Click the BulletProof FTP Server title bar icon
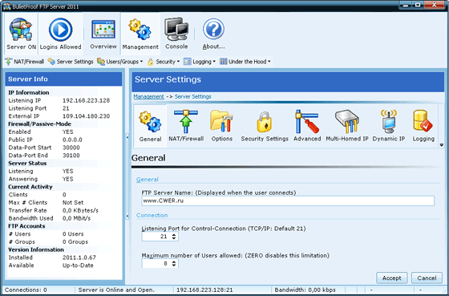The width and height of the screenshot is (449, 296). 6,6
